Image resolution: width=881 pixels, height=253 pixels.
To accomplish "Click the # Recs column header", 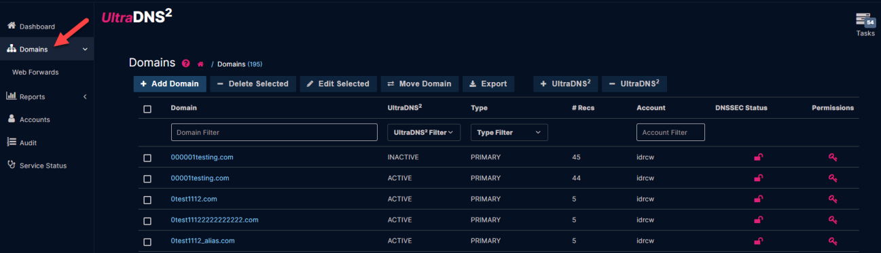I will click(x=583, y=108).
